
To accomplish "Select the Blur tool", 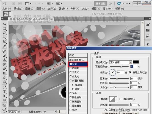I will (4, 78).
